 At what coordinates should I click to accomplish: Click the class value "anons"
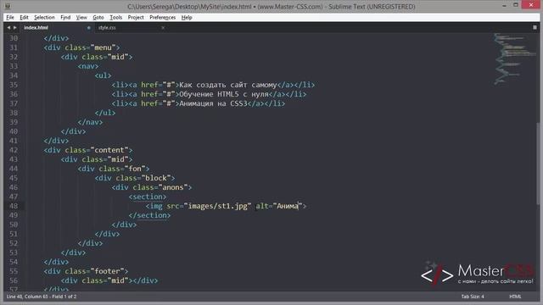click(173, 187)
